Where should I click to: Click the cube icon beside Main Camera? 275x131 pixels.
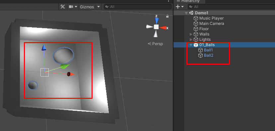pyautogui.click(x=196, y=24)
